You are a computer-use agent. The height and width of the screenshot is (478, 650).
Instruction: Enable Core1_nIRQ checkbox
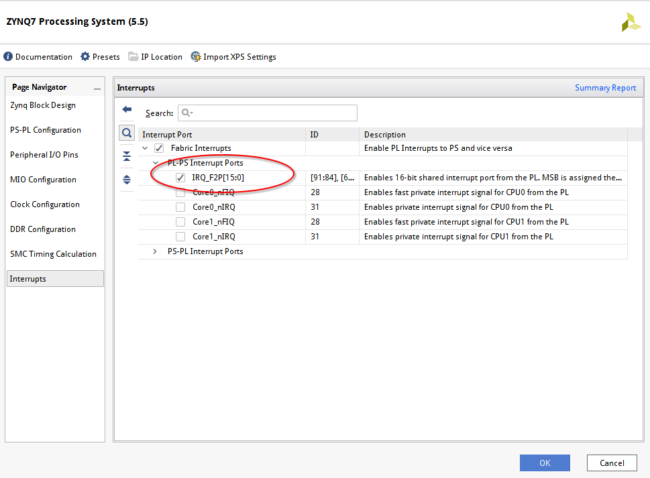pos(180,237)
